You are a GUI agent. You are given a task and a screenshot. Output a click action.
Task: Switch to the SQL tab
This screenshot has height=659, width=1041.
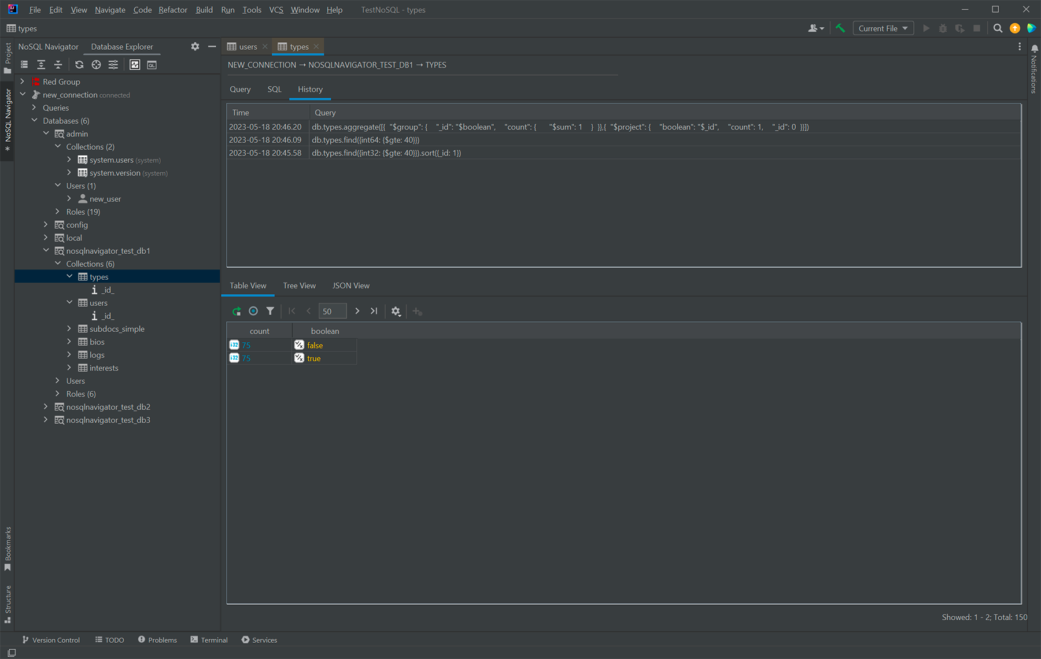click(x=274, y=89)
